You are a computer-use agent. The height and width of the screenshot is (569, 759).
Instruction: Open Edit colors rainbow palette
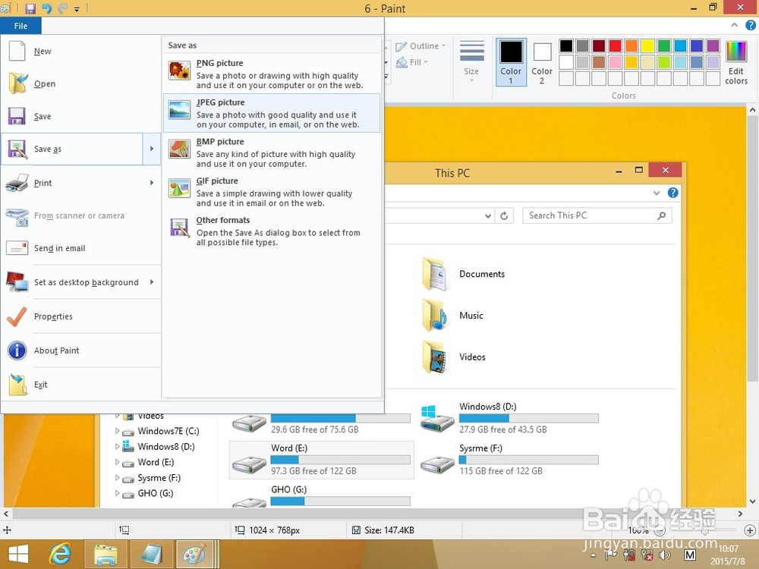click(736, 63)
